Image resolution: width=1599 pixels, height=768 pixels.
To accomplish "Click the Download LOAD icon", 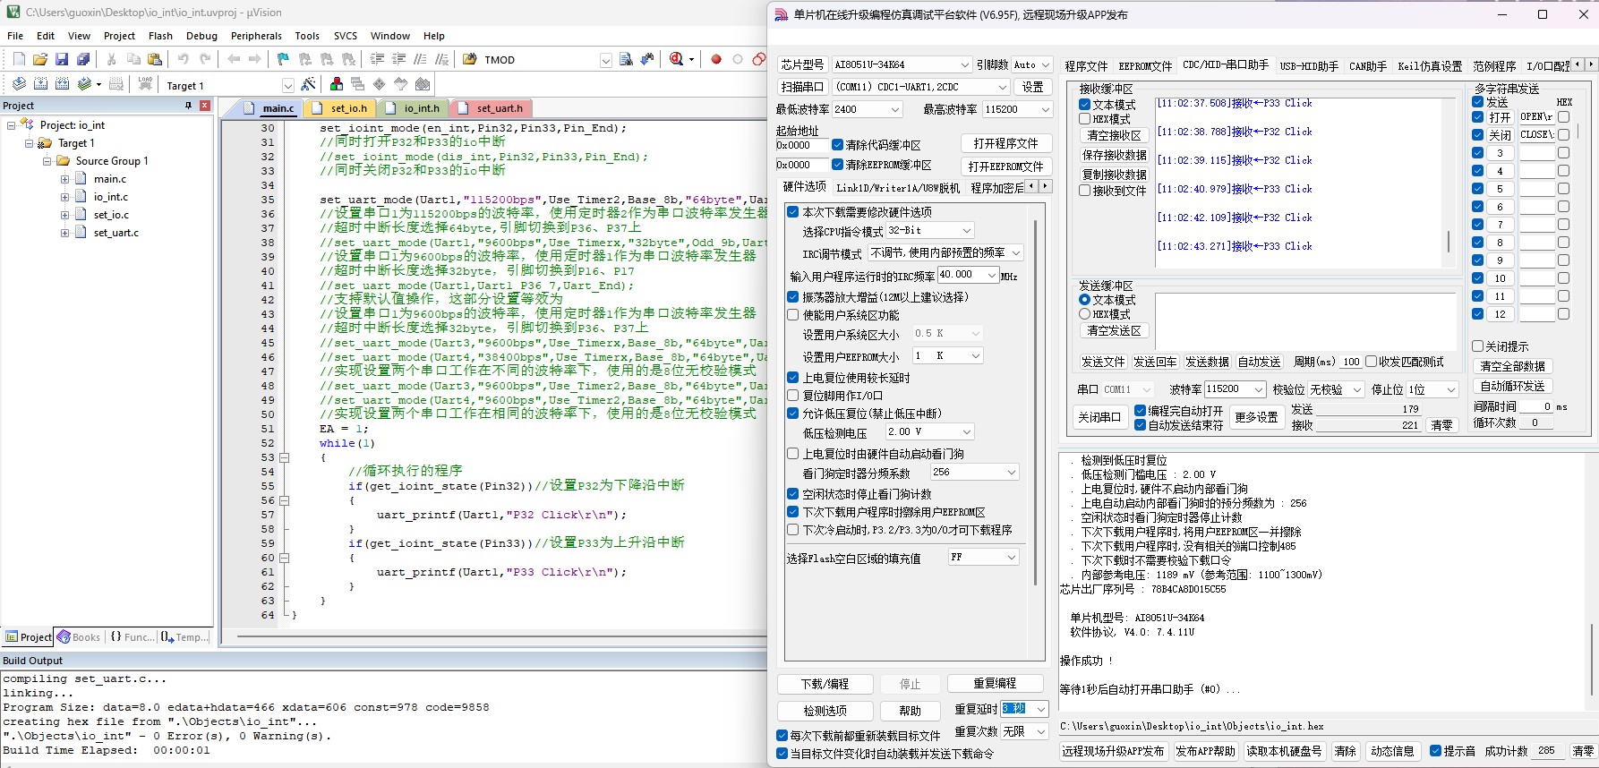I will (x=145, y=84).
